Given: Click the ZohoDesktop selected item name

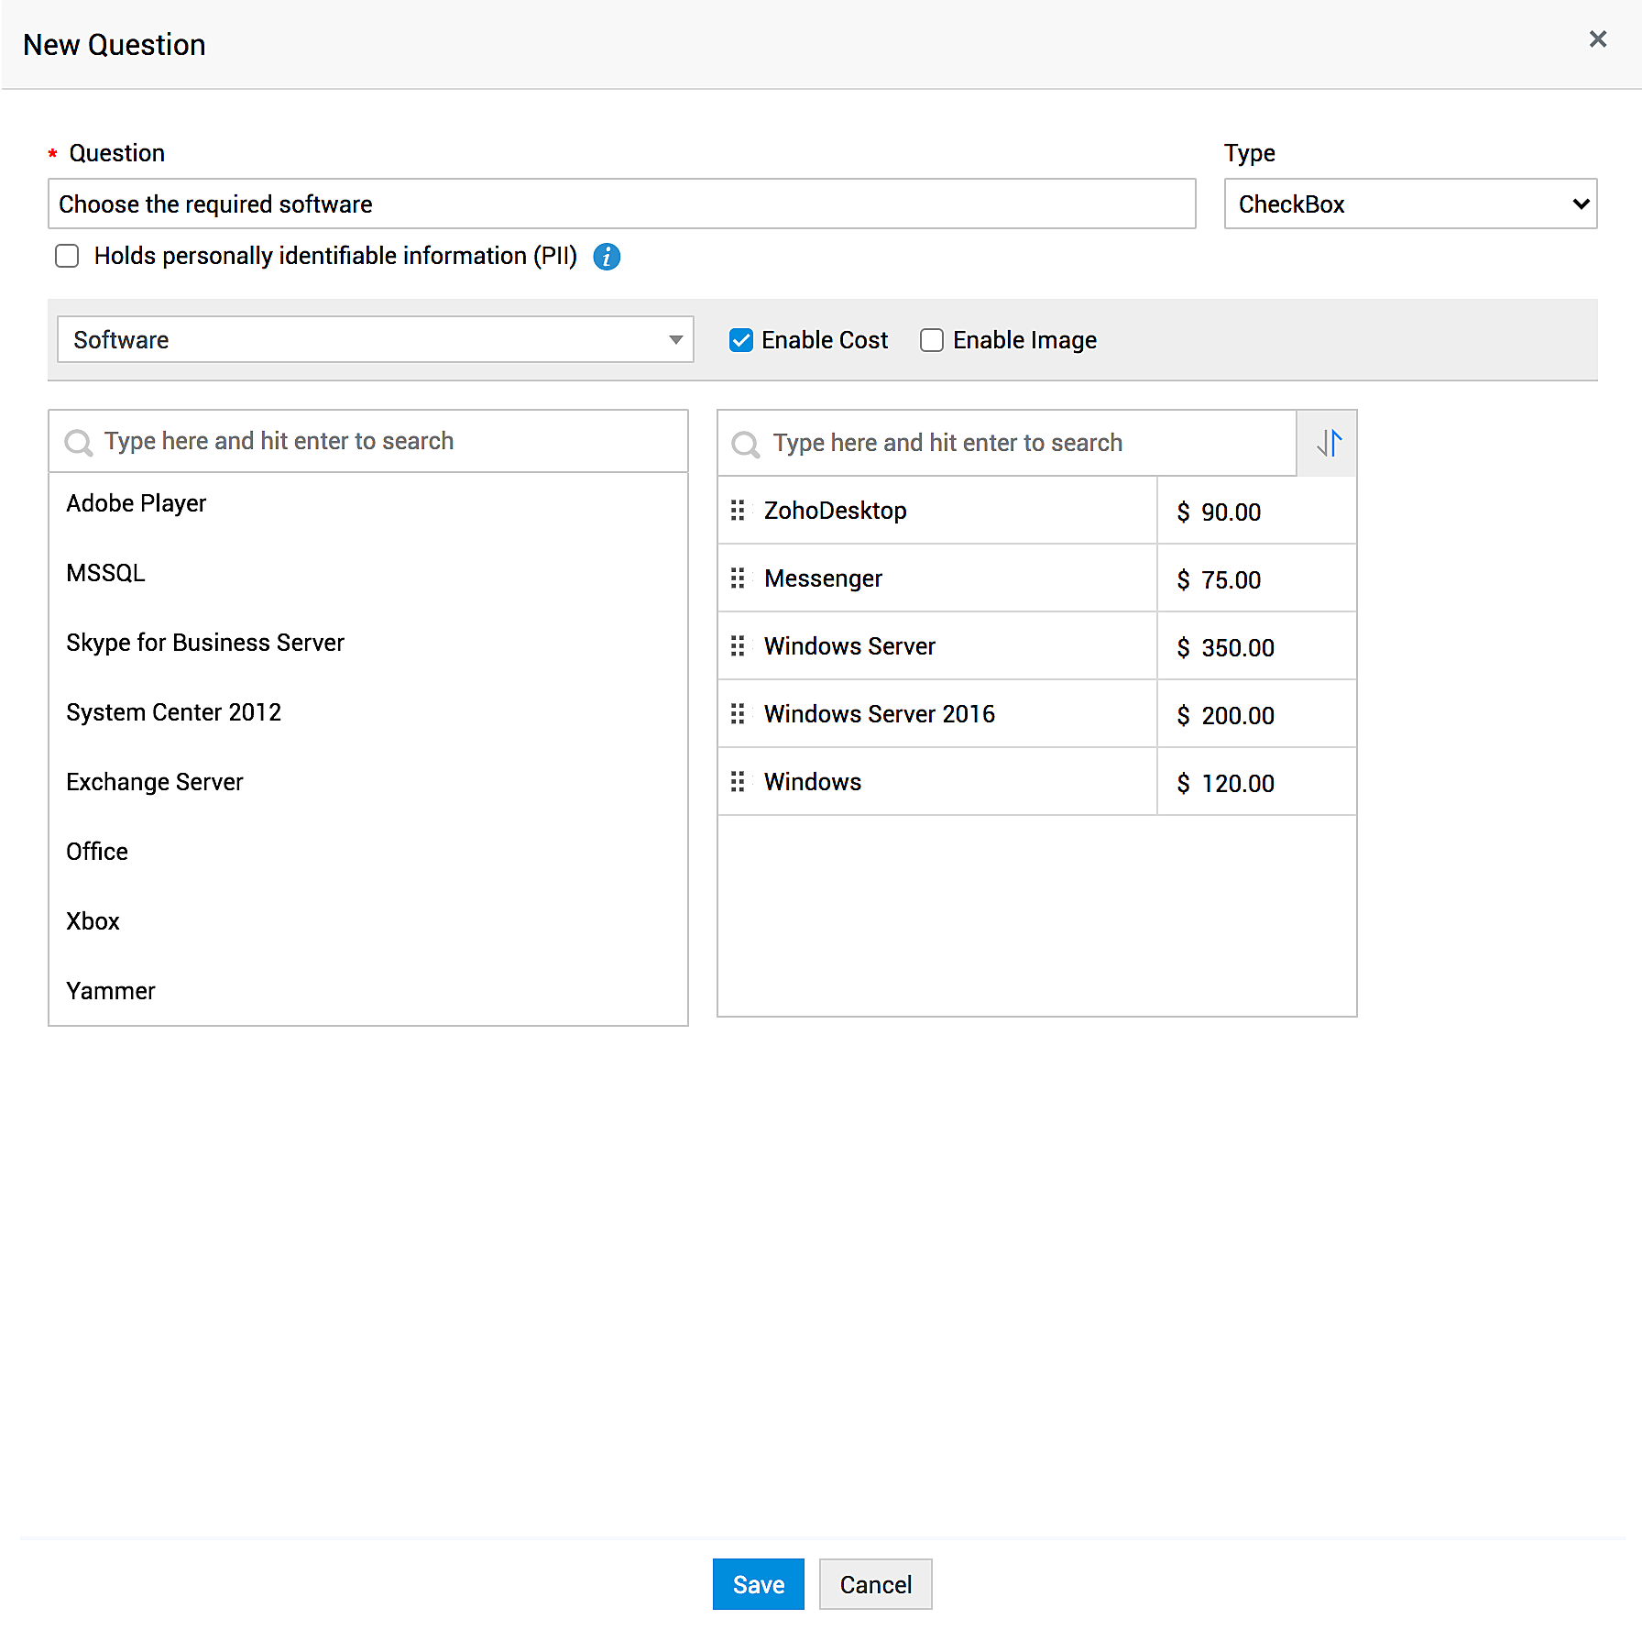Looking at the screenshot, I should tap(836, 511).
